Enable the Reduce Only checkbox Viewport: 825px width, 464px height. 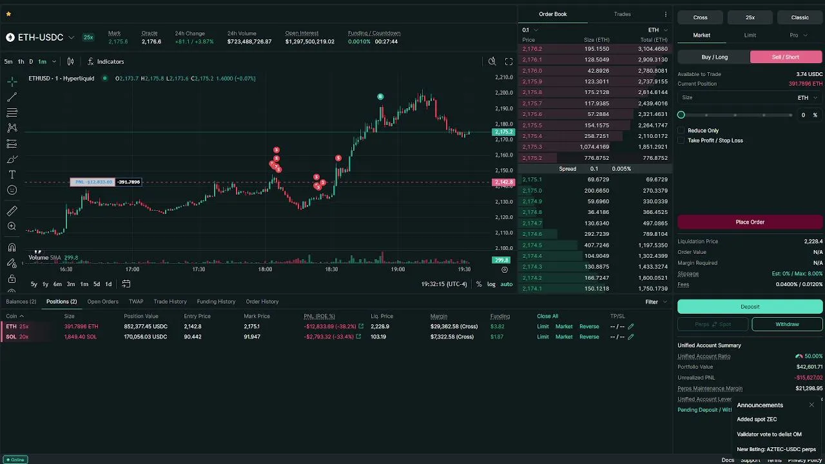click(681, 131)
